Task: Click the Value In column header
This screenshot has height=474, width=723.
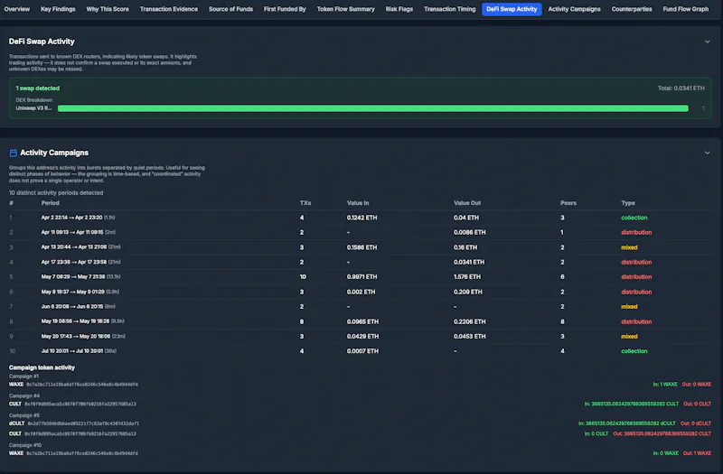Action: coord(358,202)
